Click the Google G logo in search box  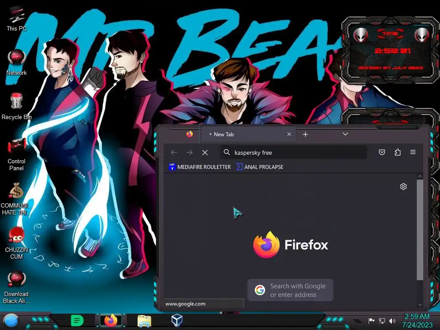[260, 290]
